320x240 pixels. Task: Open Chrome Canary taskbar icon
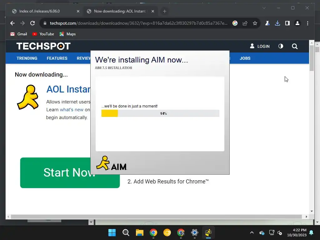click(167, 232)
